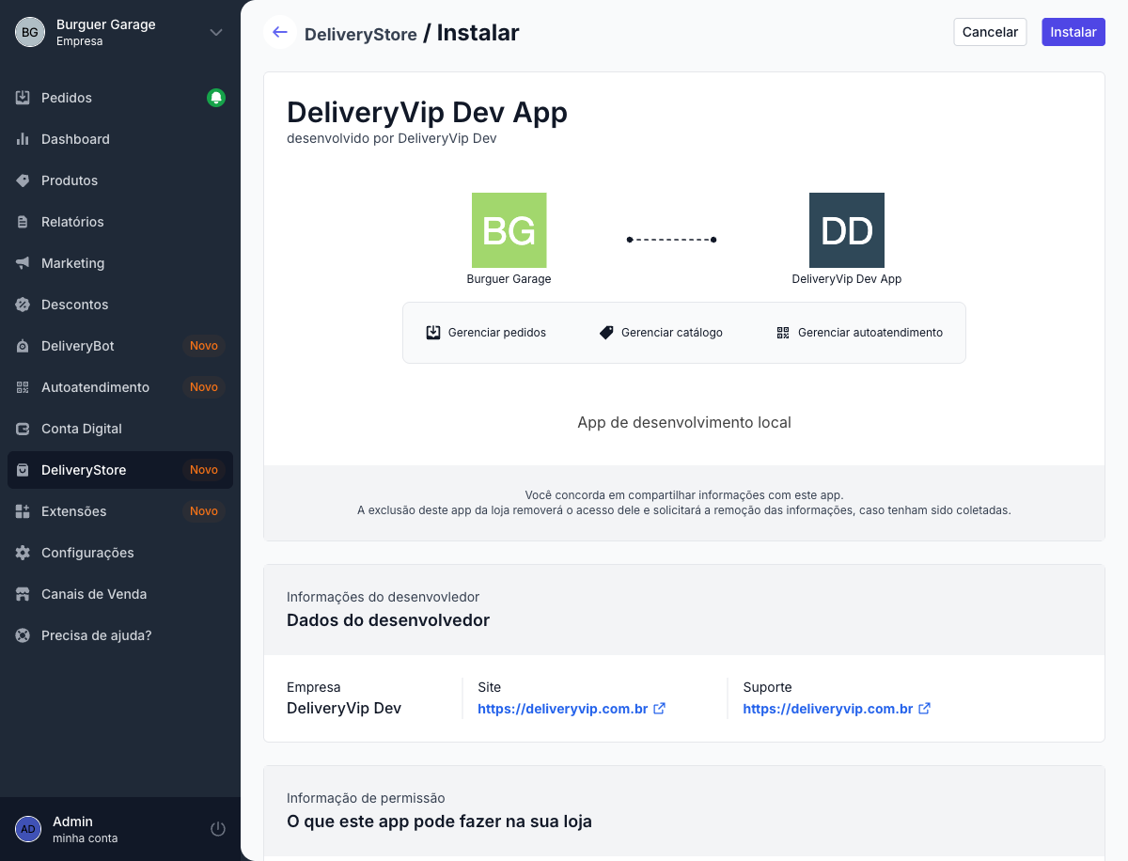Click the 'Gerenciar autoatendimento' permission text
This screenshot has width=1128, height=861.
pyautogui.click(x=870, y=333)
